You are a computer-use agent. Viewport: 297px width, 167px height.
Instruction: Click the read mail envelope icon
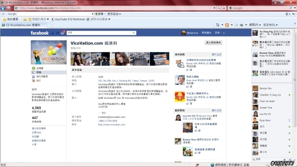coord(236,25)
